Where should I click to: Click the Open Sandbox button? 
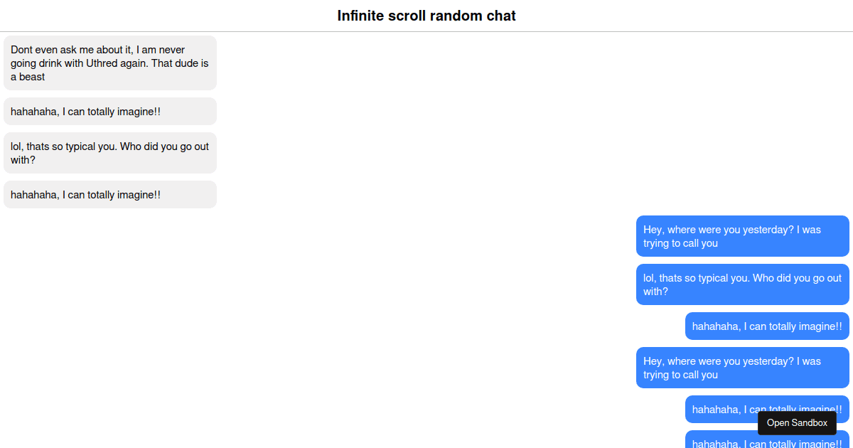point(797,423)
